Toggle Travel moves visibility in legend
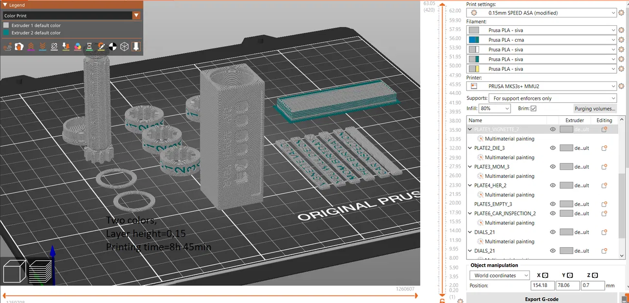Viewport: 629px width, 303px height. pos(7,47)
